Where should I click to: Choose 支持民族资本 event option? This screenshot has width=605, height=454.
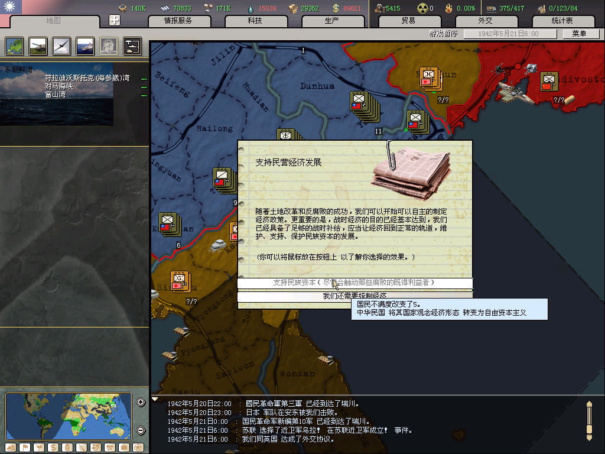click(354, 283)
